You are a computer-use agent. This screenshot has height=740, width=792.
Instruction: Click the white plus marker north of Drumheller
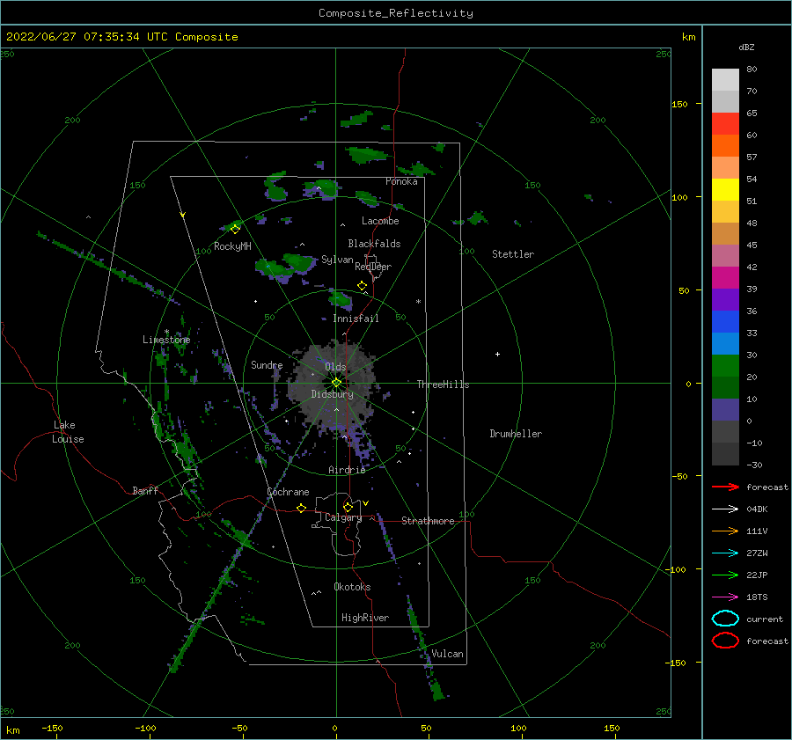coord(497,354)
